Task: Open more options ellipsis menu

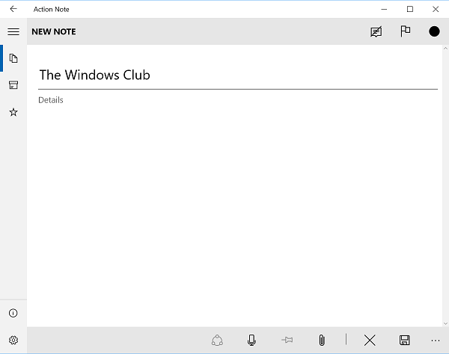Action: 436,341
